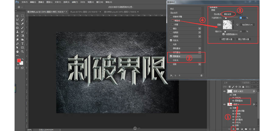
Task: Swap foreground and background colors
Action: [23, 59]
